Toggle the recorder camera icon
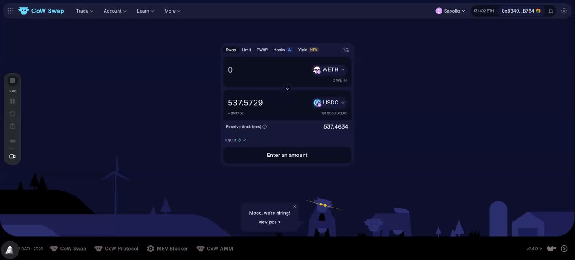Screen dimensions: 575x260 click(13, 156)
